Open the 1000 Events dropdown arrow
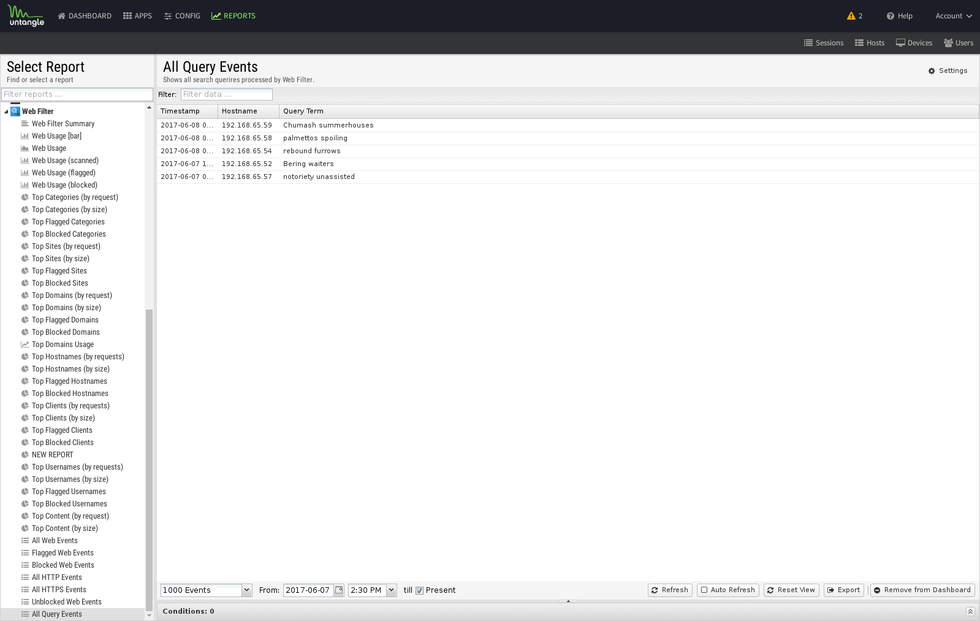Image resolution: width=980 pixels, height=621 pixels. point(246,590)
